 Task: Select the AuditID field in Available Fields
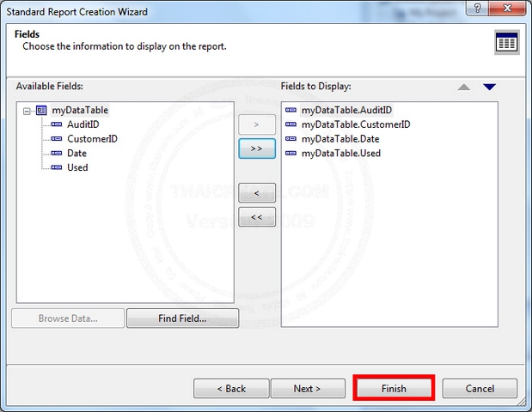tap(83, 124)
